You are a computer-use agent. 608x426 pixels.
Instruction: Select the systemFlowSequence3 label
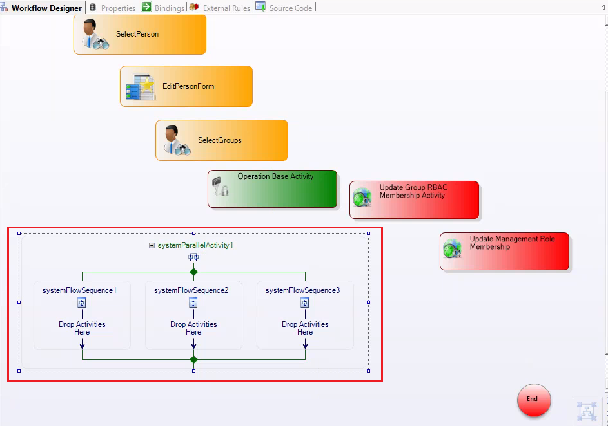(303, 290)
